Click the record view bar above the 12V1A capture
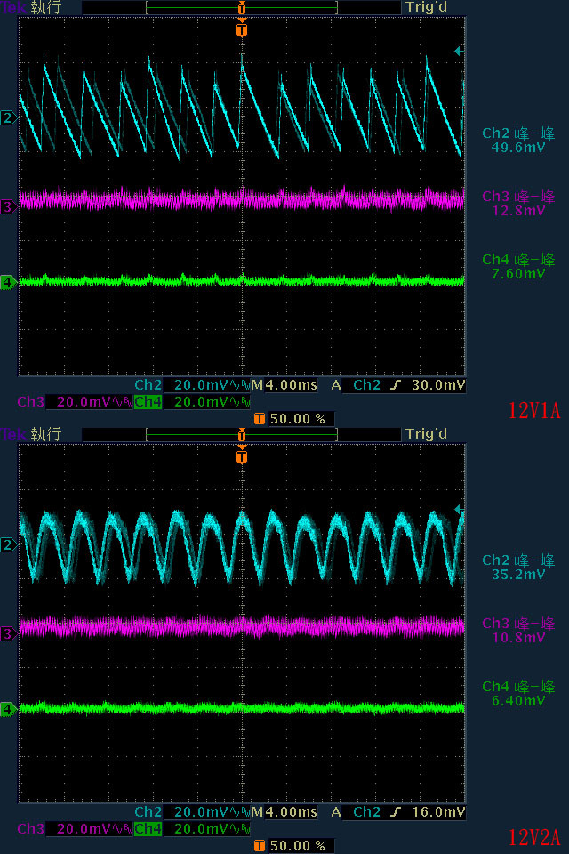569x854 pixels. click(242, 8)
